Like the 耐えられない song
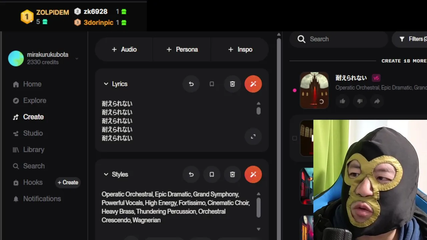Image resolution: width=427 pixels, height=240 pixels. (342, 101)
